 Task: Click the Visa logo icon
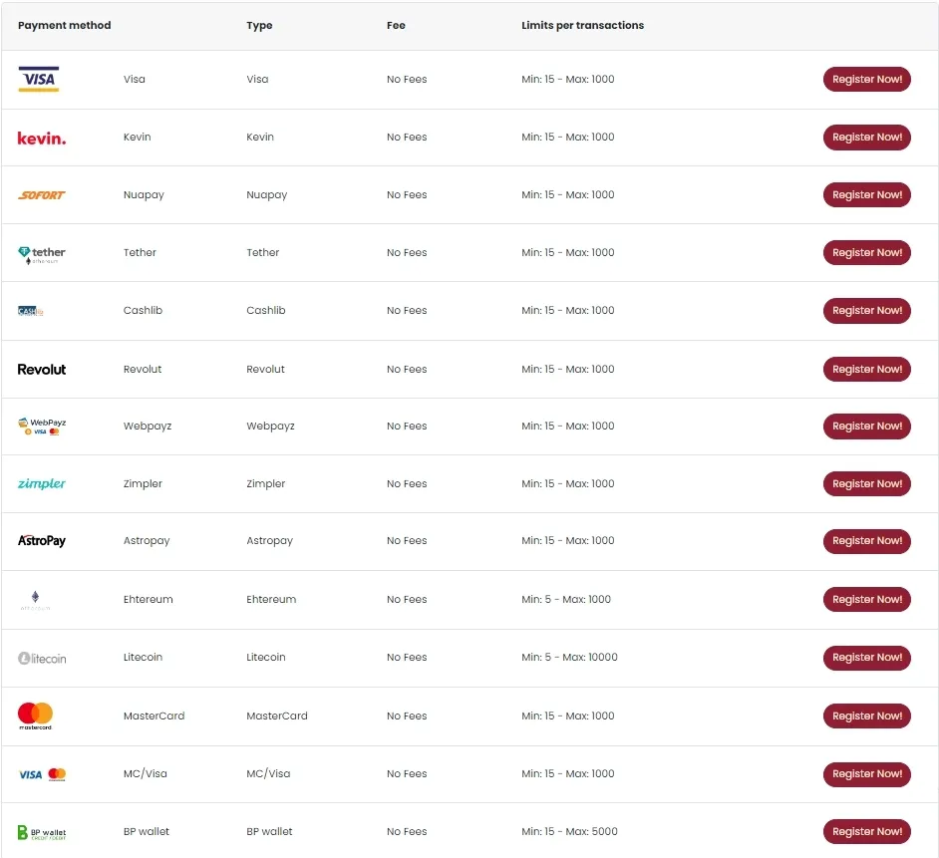[38, 79]
